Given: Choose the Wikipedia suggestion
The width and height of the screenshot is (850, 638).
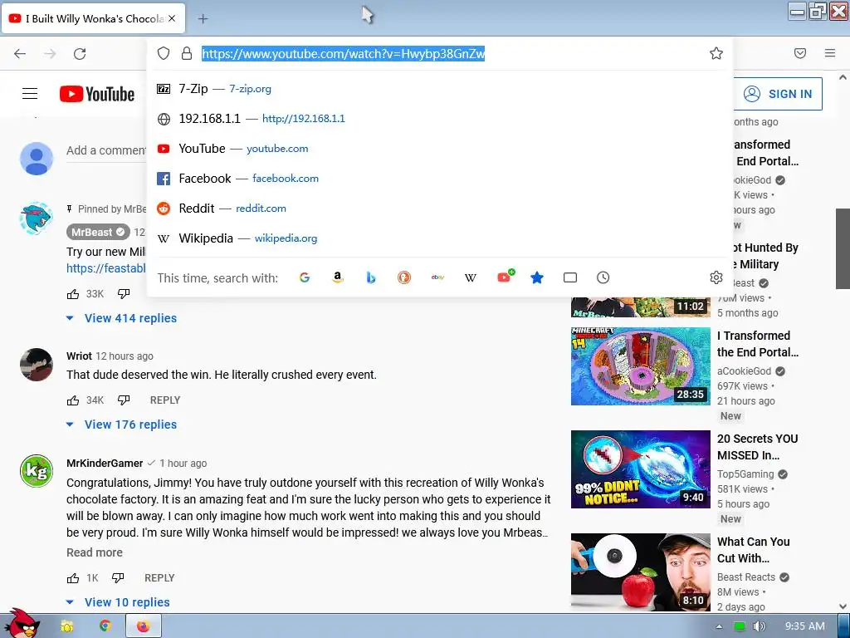Looking at the screenshot, I should coord(439,238).
